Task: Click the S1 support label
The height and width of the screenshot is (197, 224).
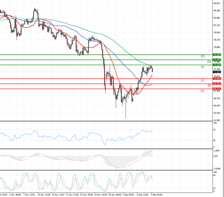Action: [x=203, y=81]
